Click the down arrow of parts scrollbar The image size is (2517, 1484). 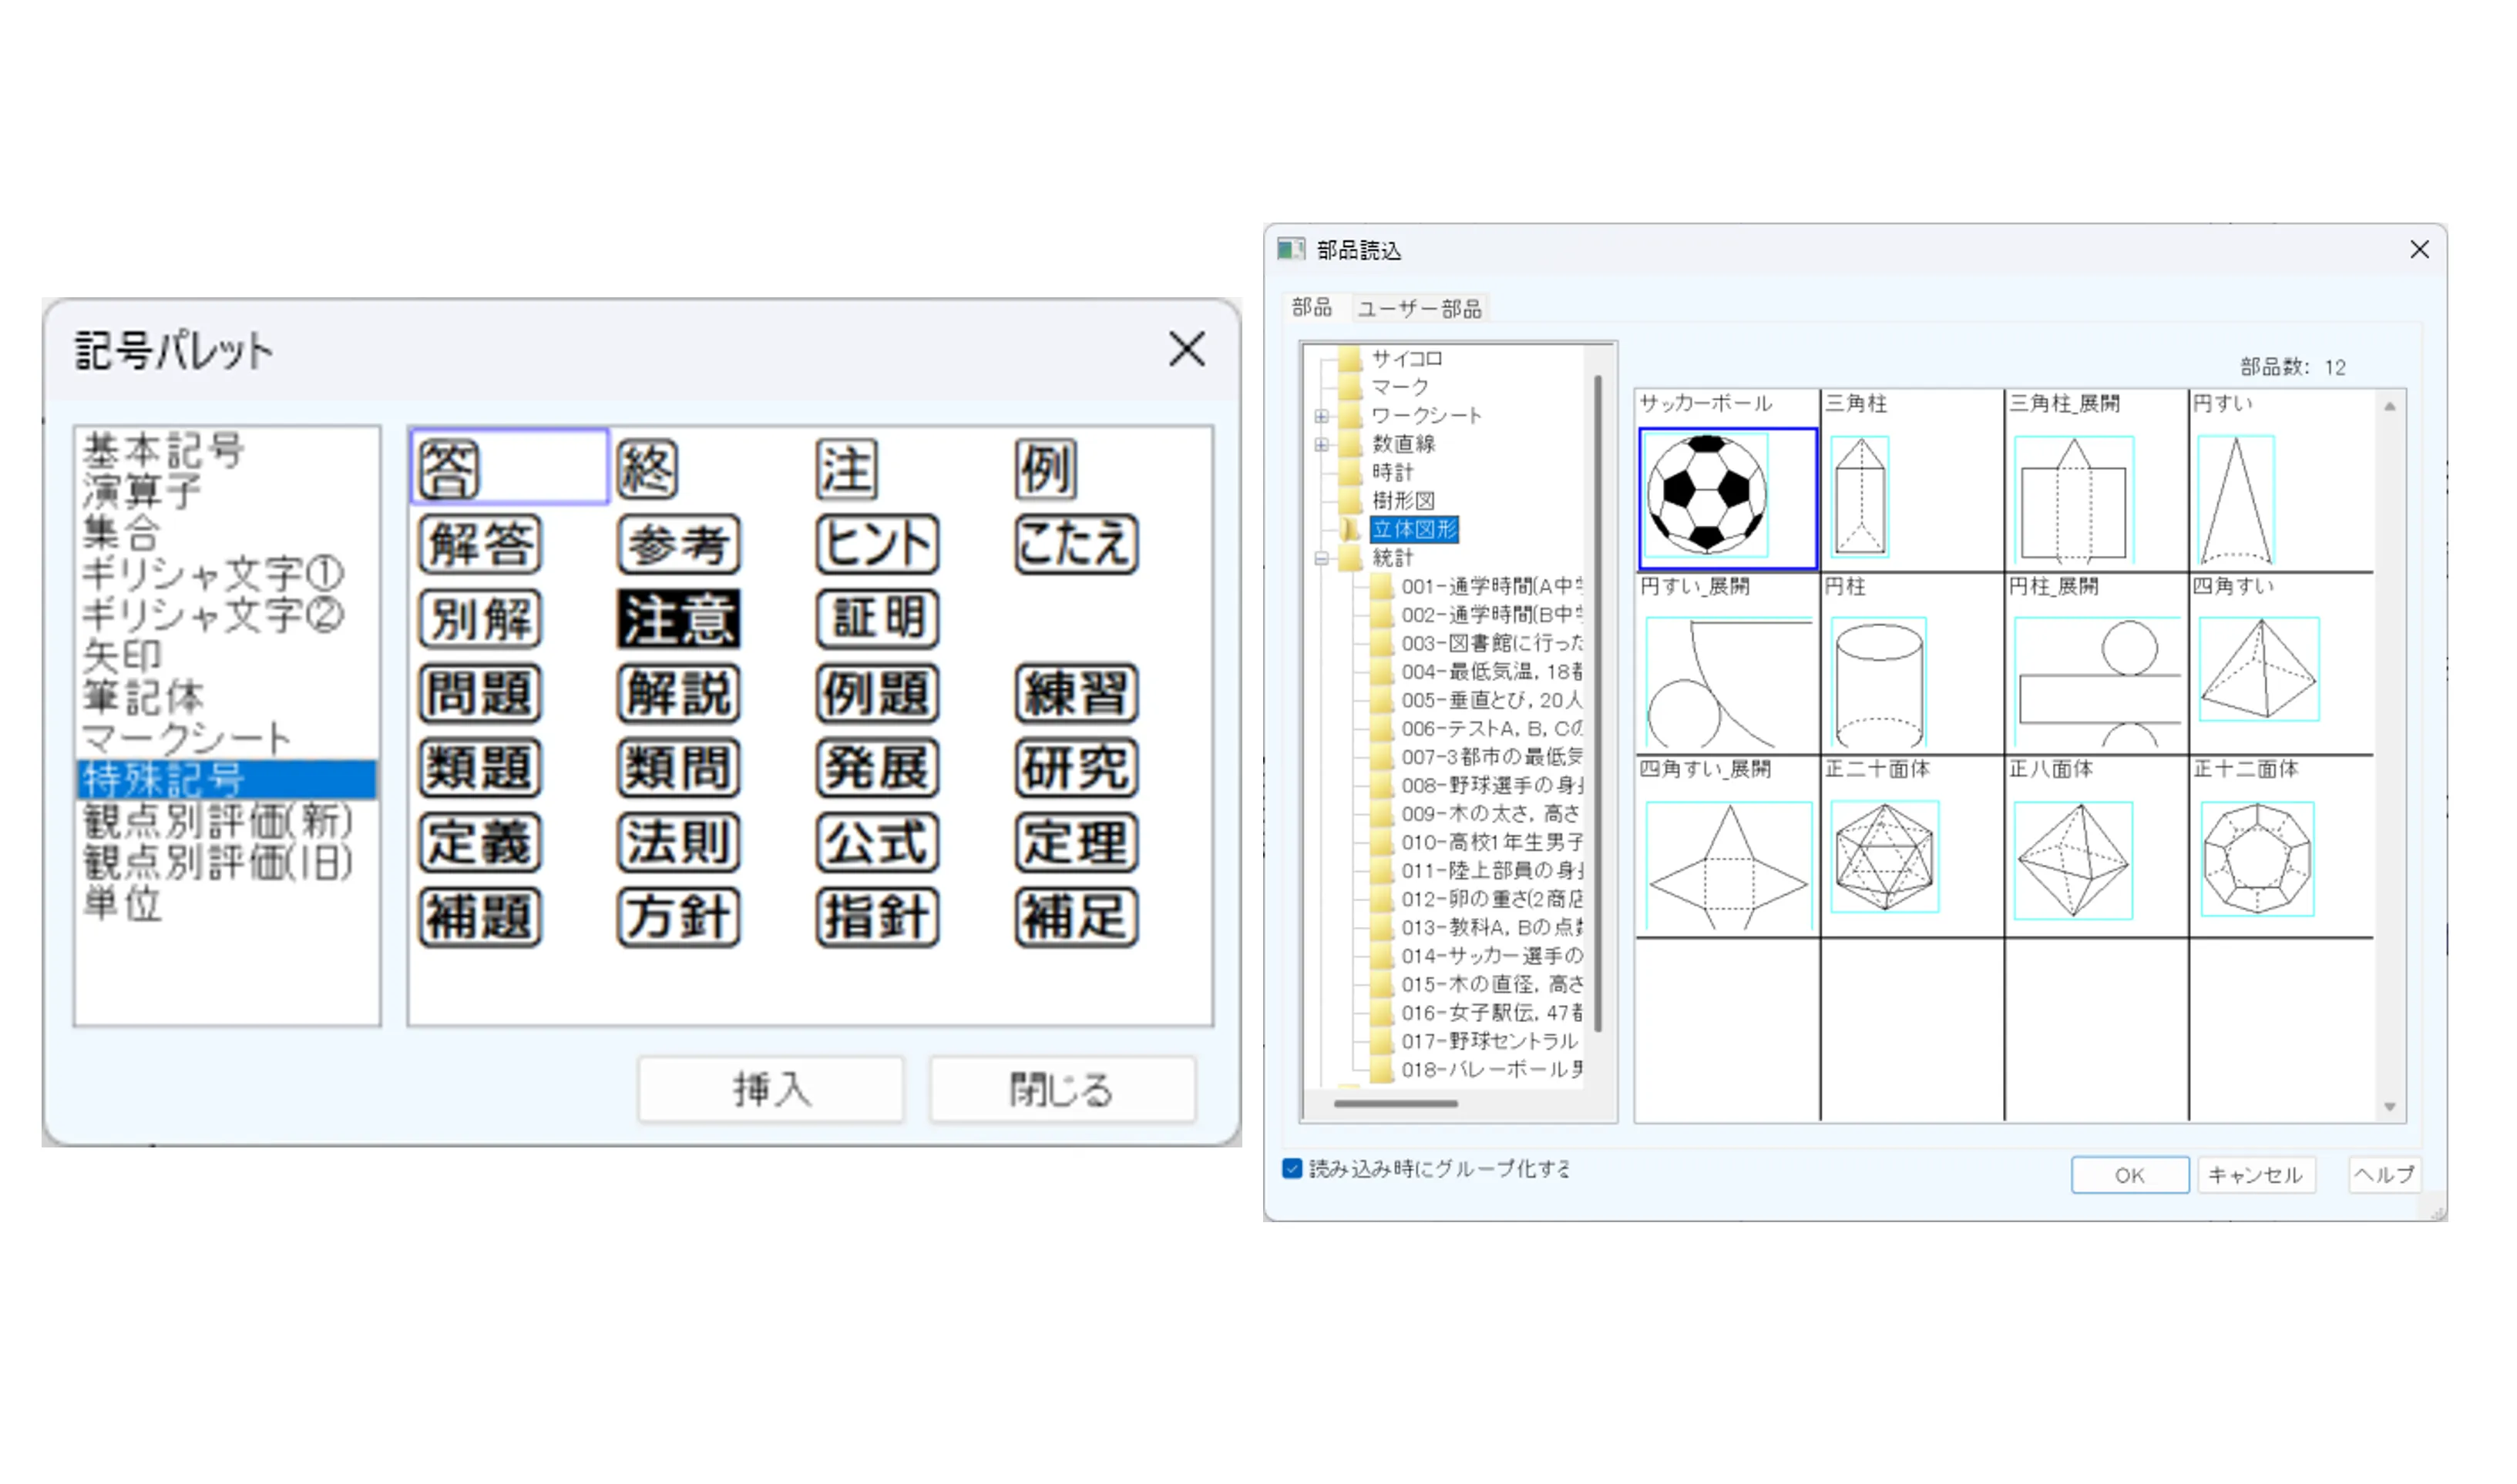point(2389,1107)
